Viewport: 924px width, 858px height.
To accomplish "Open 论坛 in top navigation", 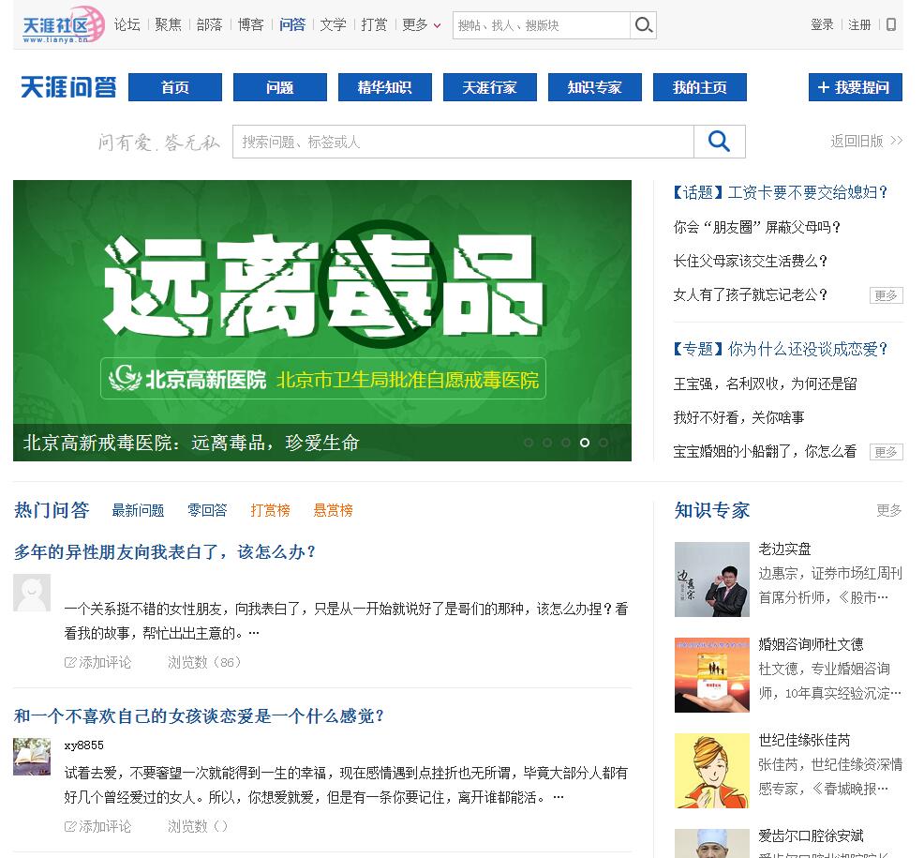I will tap(127, 24).
